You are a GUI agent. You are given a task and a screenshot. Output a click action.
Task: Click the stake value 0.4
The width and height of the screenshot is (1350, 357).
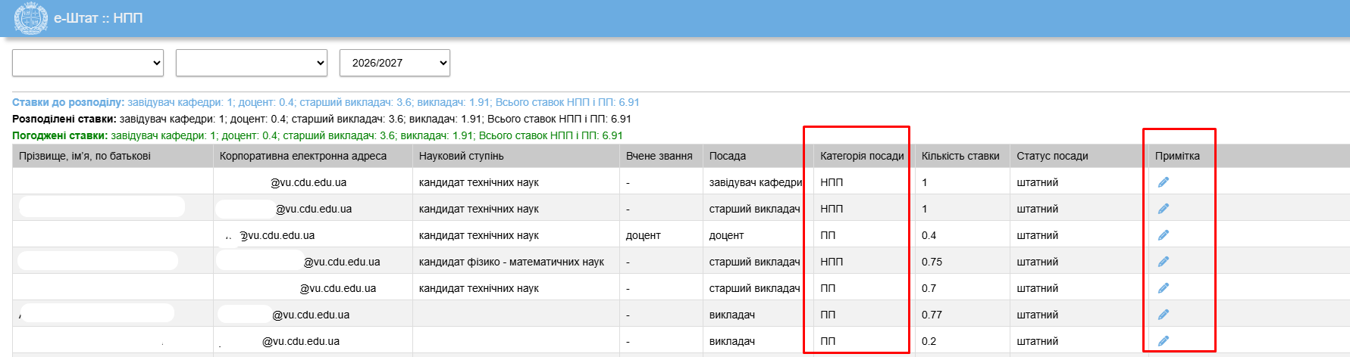pyautogui.click(x=929, y=235)
